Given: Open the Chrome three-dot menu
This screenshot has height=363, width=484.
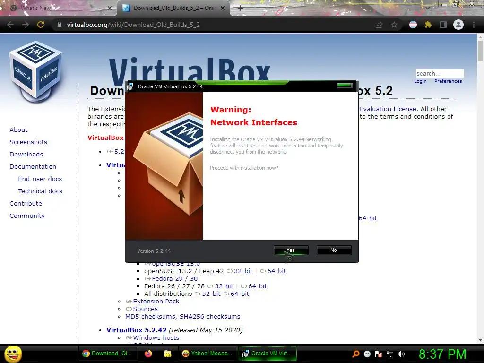Looking at the screenshot, I should coord(474,25).
